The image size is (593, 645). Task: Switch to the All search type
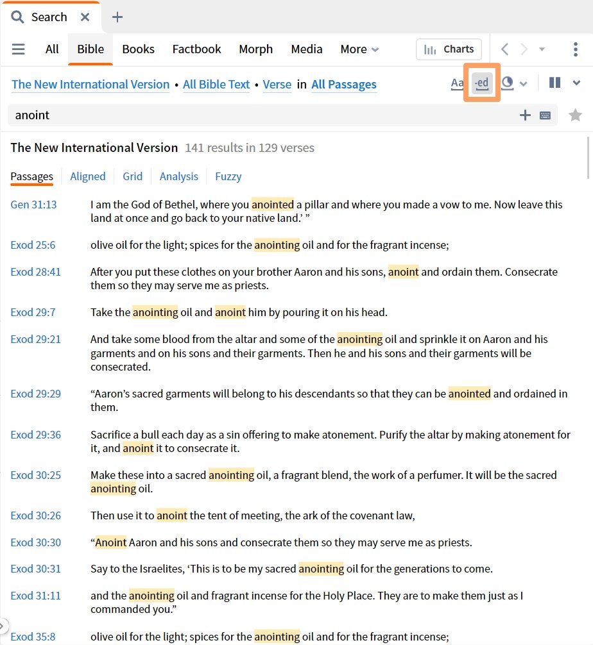coord(52,49)
